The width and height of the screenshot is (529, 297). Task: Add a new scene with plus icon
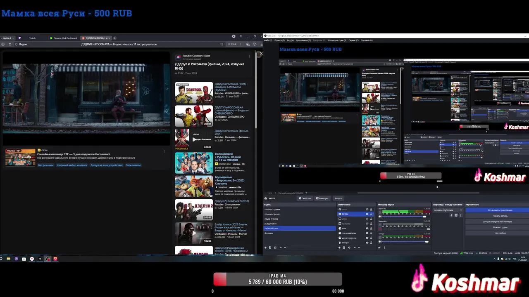tap(265, 247)
